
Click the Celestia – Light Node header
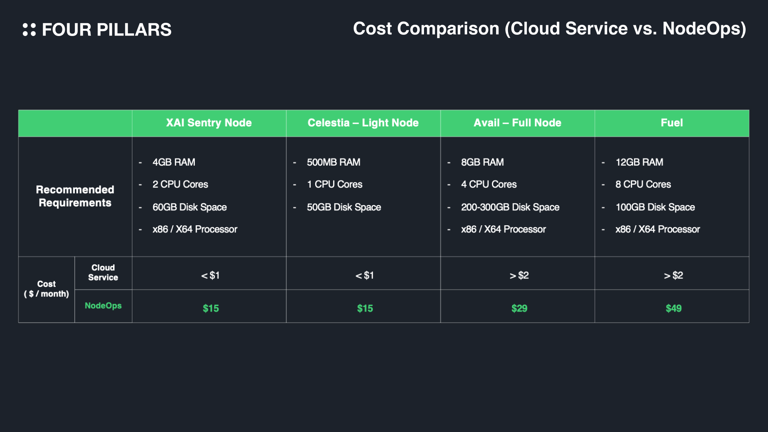pyautogui.click(x=363, y=123)
